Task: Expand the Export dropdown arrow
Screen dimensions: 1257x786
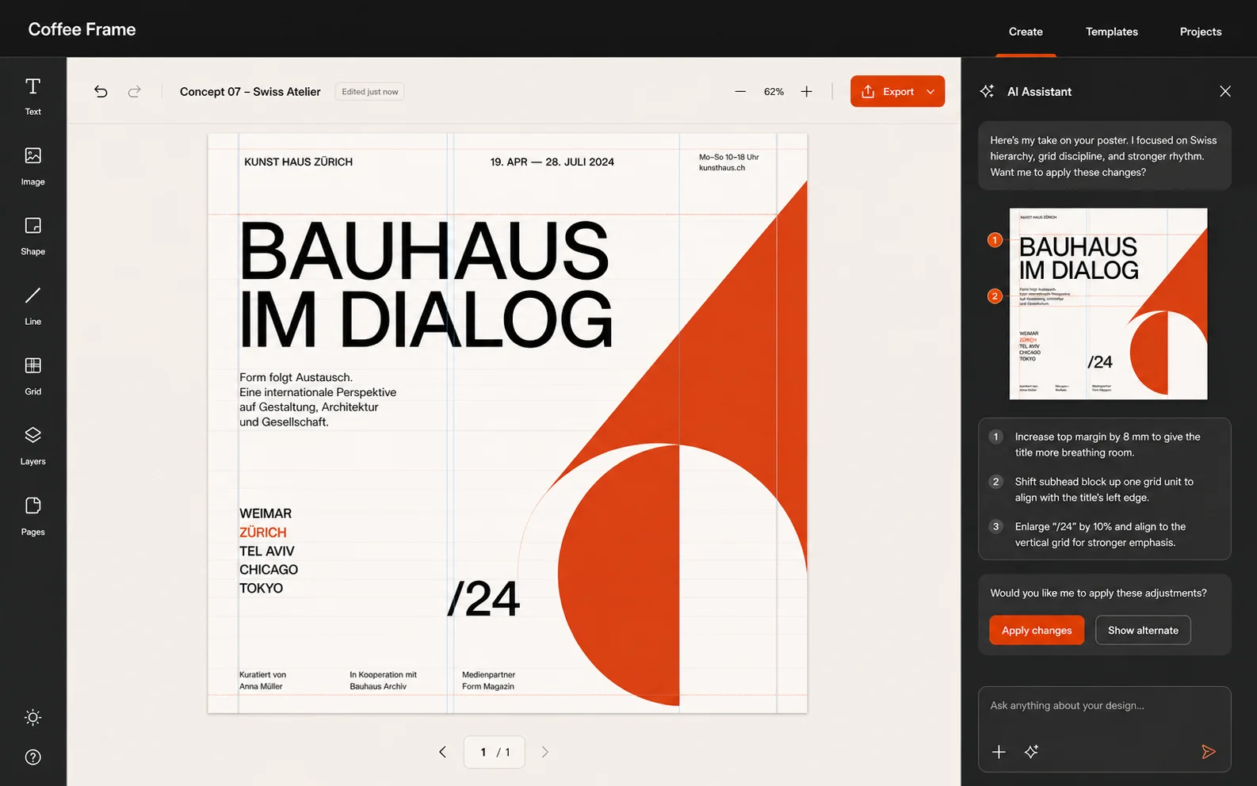Action: coord(930,92)
